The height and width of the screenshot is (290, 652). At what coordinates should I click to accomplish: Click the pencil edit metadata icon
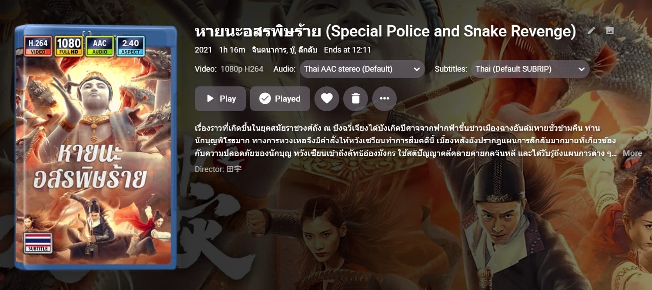click(x=591, y=31)
